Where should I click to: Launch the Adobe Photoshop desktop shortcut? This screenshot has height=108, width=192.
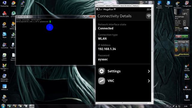coord(159,5)
